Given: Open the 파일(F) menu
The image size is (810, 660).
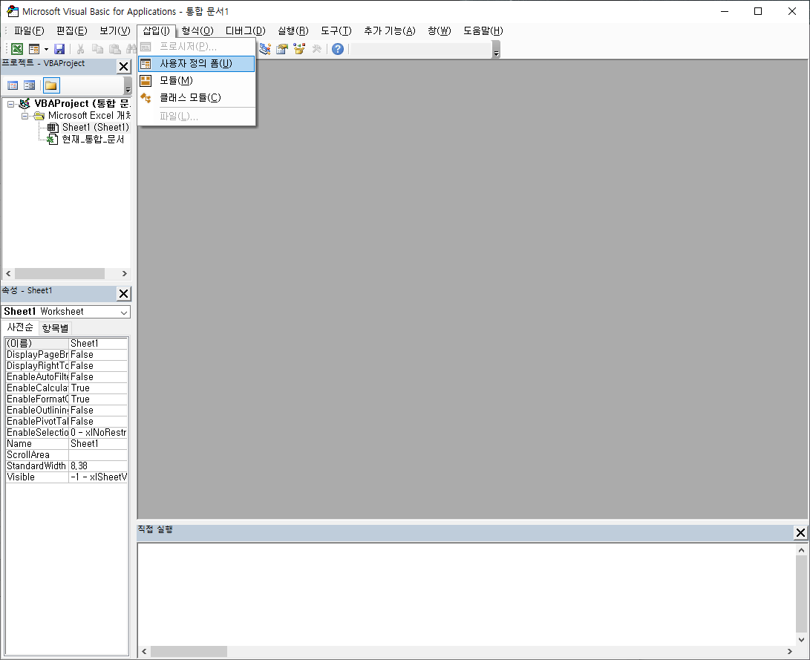Looking at the screenshot, I should click(x=29, y=31).
